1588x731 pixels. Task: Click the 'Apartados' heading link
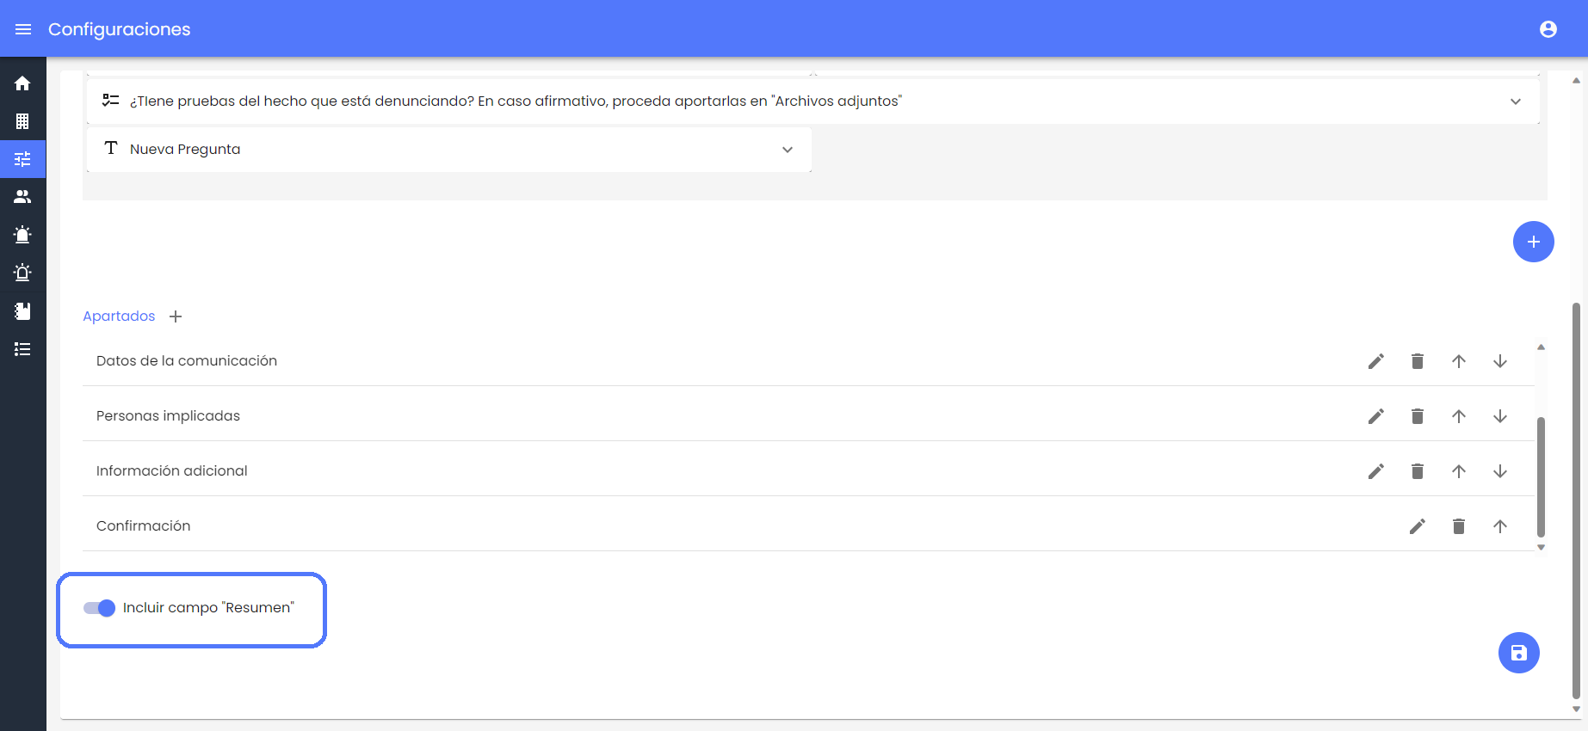pos(119,316)
